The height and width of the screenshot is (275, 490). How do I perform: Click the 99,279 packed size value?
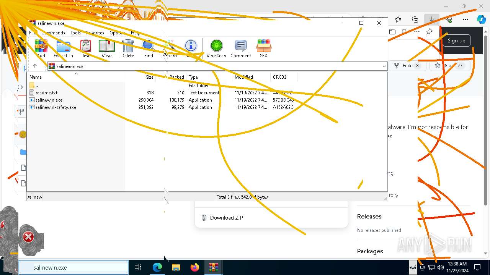(x=178, y=107)
